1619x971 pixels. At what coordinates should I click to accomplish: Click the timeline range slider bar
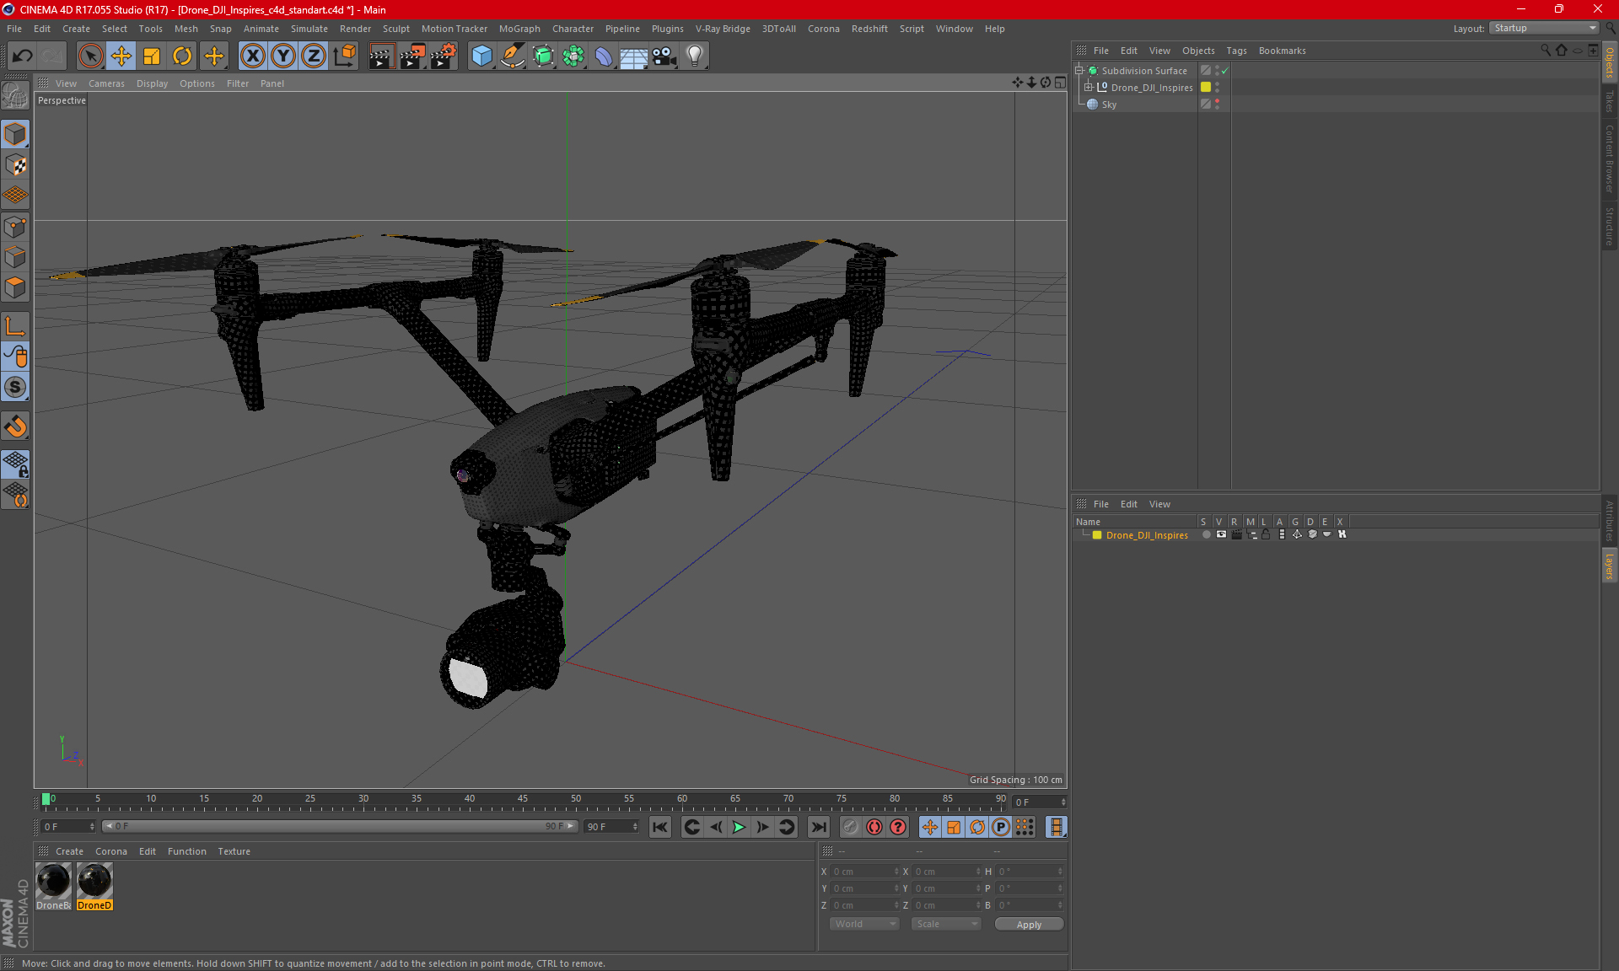(340, 826)
